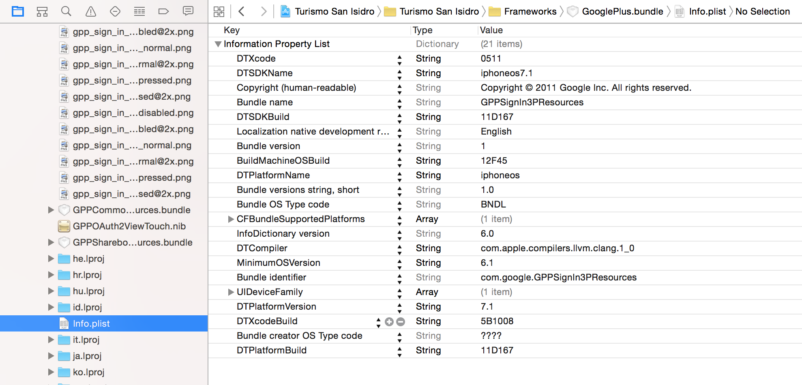Click the Value column header
Image resolution: width=802 pixels, height=385 pixels.
point(491,30)
